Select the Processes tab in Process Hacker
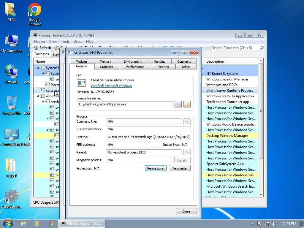 coord(42,54)
